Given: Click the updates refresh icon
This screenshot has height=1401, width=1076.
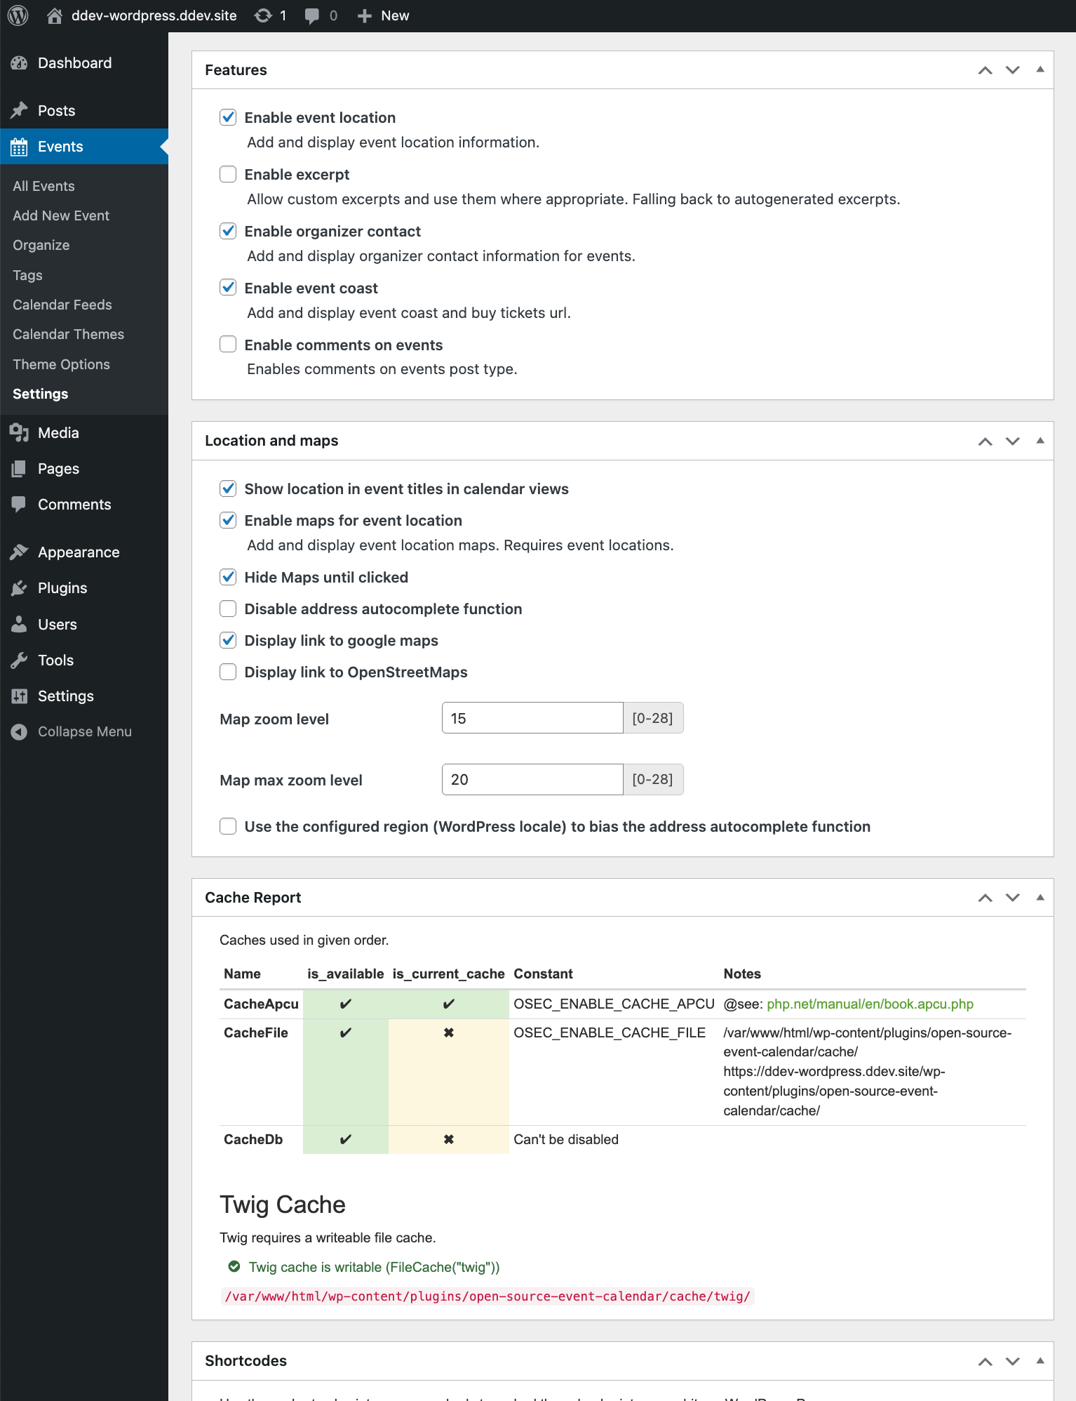Looking at the screenshot, I should (x=263, y=15).
